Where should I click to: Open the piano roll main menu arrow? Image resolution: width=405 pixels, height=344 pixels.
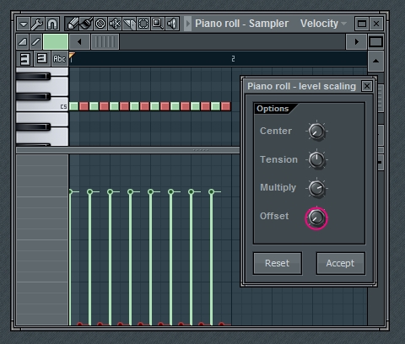click(24, 24)
